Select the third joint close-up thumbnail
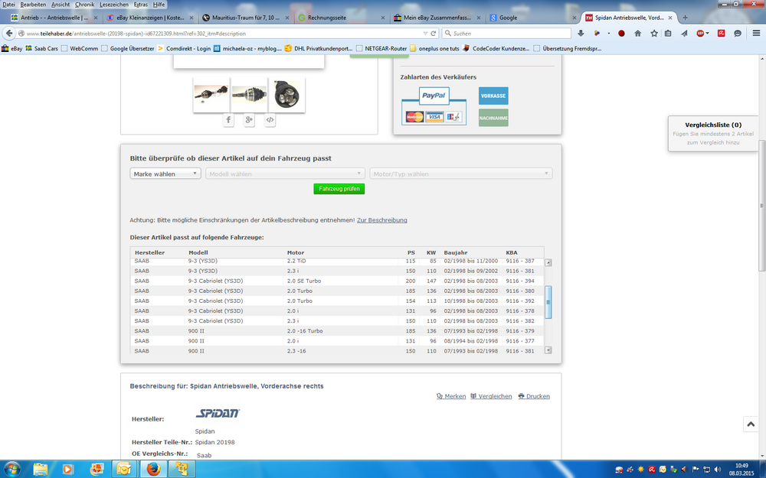Viewport: 766px width, 478px height. point(286,94)
